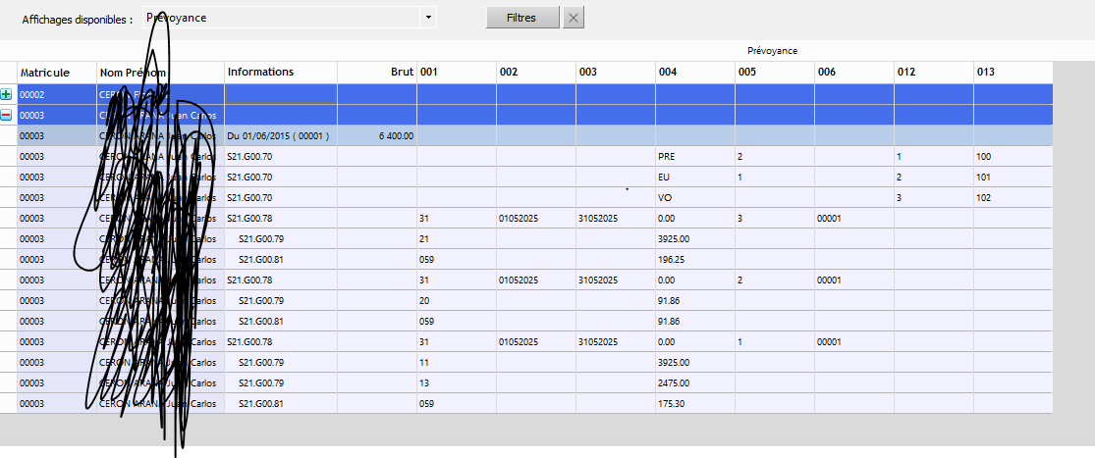Screen dimensions: 1095x458
Task: Click column header 013
Action: [x=1013, y=73]
